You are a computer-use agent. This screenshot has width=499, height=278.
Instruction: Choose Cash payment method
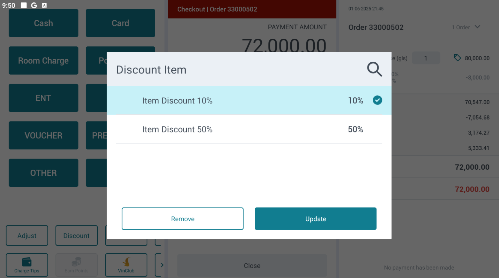43,23
